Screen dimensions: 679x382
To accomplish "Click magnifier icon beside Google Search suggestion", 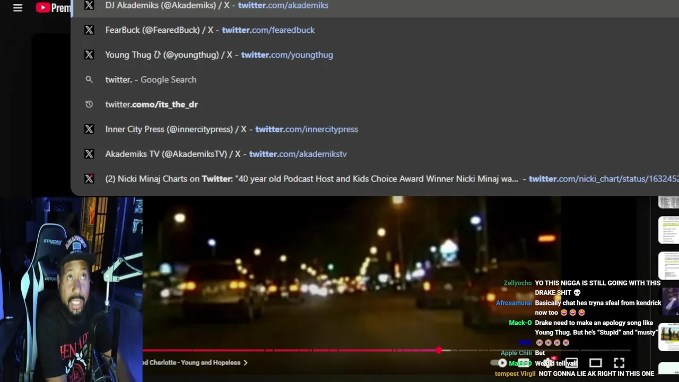I will [89, 80].
